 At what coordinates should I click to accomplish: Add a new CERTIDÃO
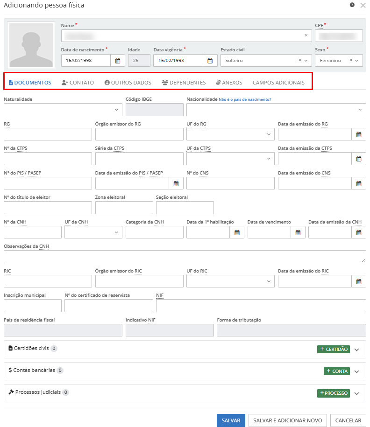(x=334, y=349)
